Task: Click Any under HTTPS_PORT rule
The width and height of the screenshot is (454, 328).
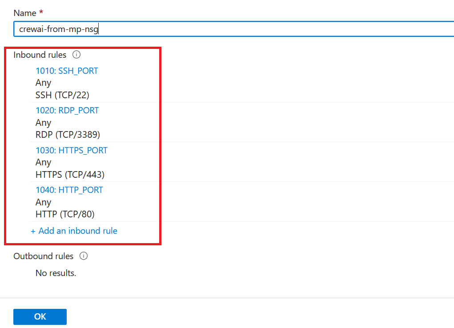Action: tap(44, 162)
